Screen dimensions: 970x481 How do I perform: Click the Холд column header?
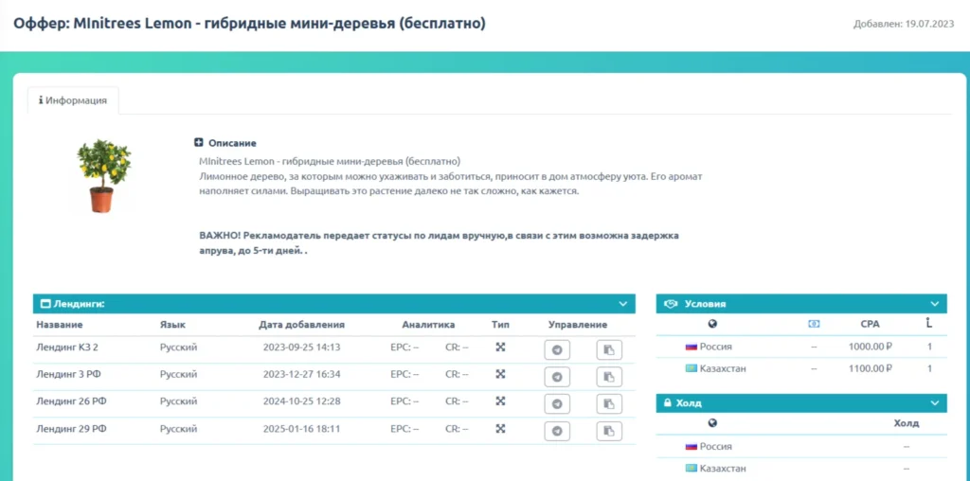pos(907,423)
